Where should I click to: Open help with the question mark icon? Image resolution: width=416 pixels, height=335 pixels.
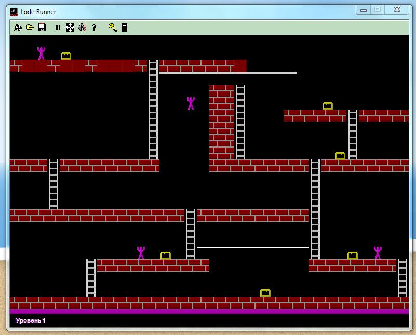(94, 28)
